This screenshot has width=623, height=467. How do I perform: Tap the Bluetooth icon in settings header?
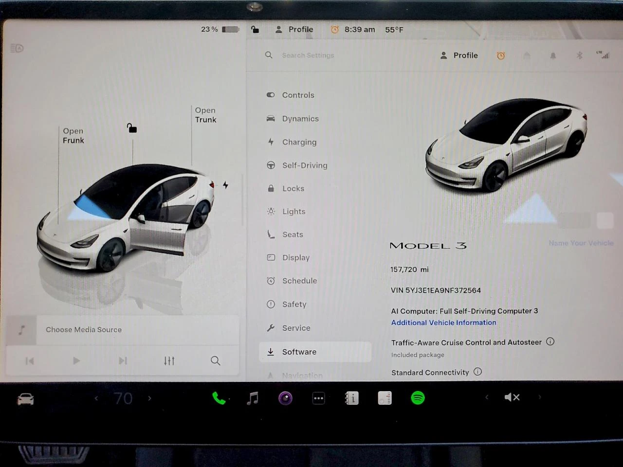[x=579, y=55]
